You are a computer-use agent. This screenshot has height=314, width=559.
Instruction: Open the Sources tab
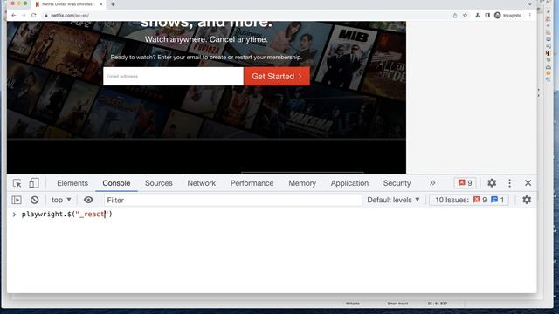pos(159,183)
